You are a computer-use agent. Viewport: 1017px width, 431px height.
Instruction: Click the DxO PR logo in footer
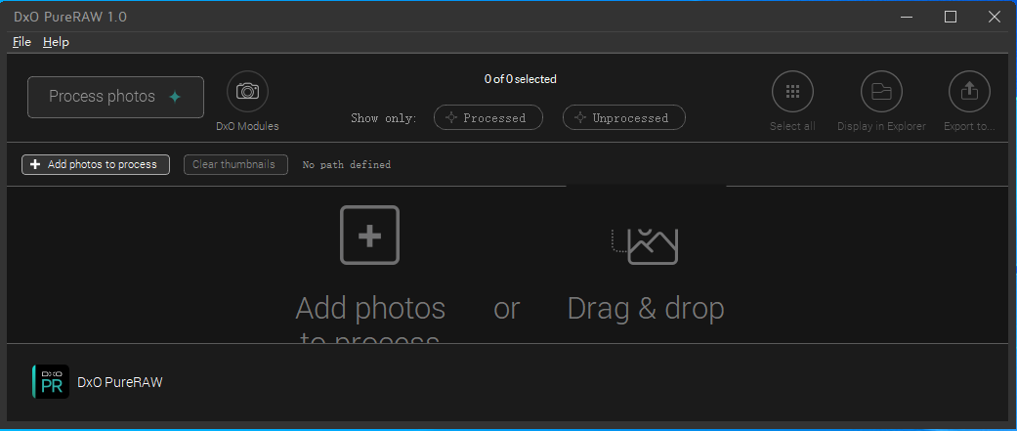tap(50, 382)
